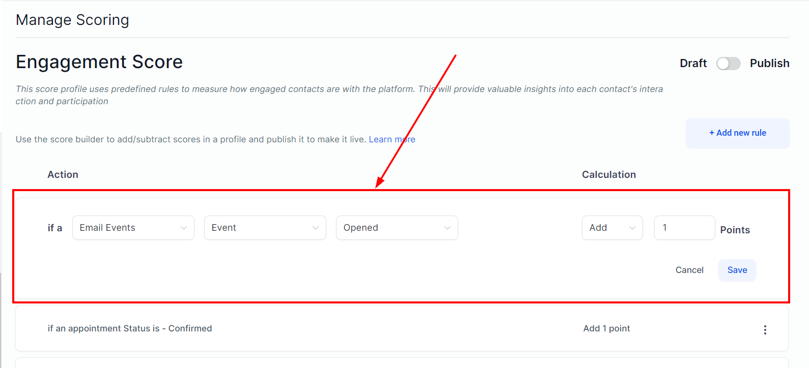Cancel the rule edit
Screen dimensions: 809x368
click(689, 270)
